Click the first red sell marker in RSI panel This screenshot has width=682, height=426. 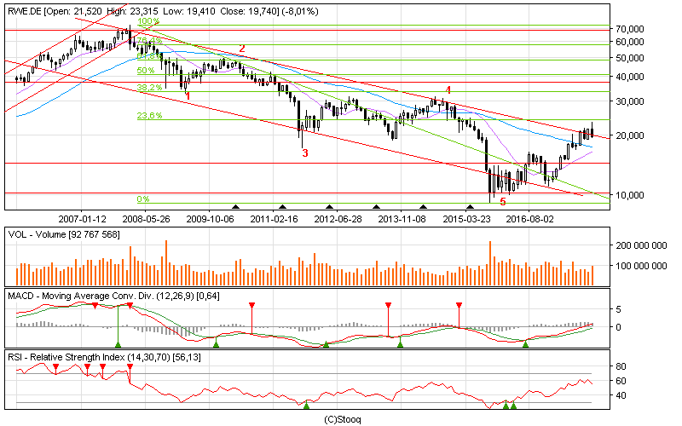point(55,367)
